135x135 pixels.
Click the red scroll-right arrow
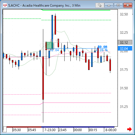point(129,129)
